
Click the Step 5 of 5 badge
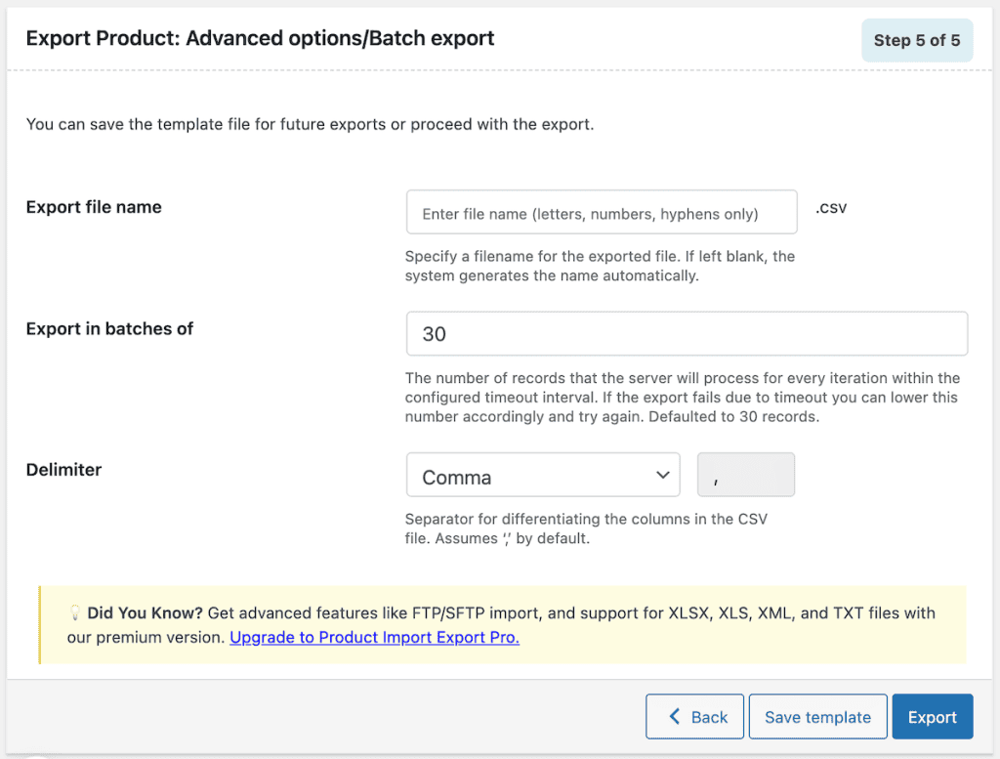pyautogui.click(x=917, y=40)
